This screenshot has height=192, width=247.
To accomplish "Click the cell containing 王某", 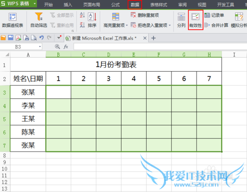I will [28, 119].
